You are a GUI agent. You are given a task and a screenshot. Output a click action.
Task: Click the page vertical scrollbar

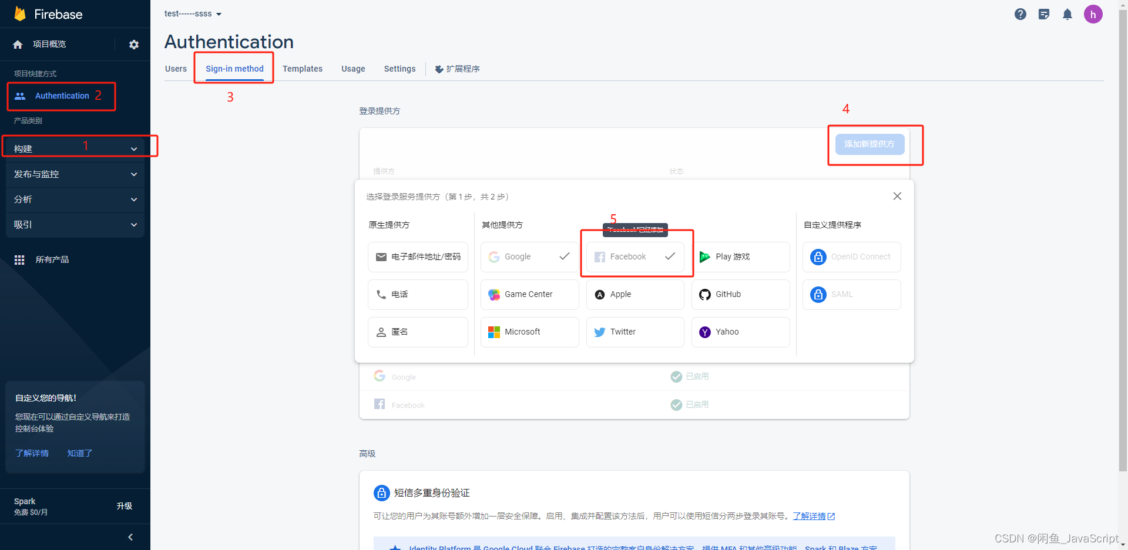(x=1123, y=241)
